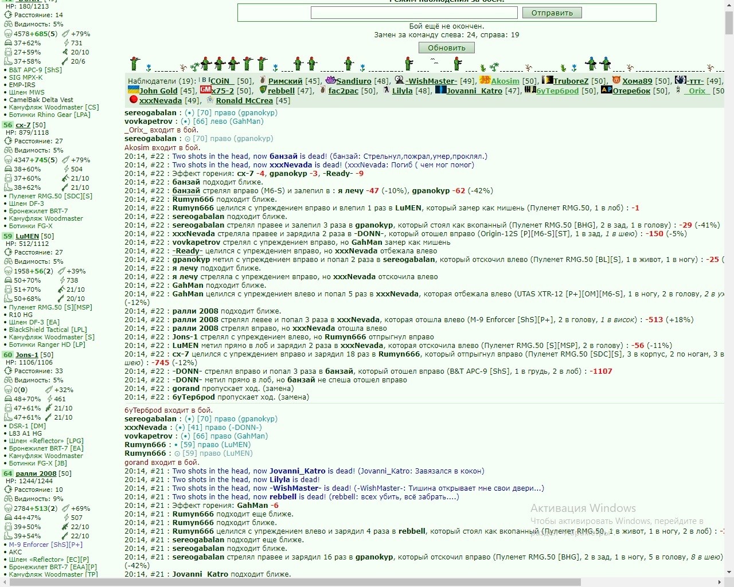The width and height of the screenshot is (734, 587).
Task: Click the binoculars visibility icon under LuMEN
Action: pyautogui.click(x=8, y=261)
